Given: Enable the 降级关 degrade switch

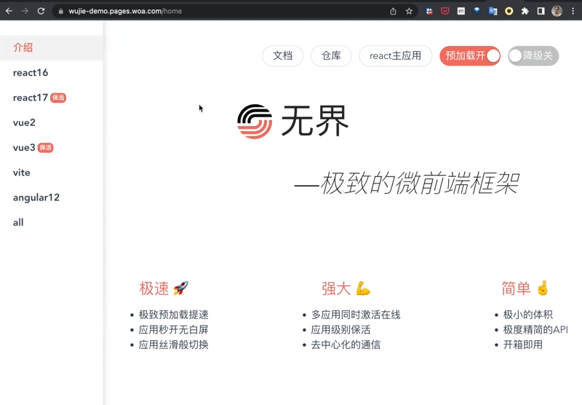Looking at the screenshot, I should 533,56.
